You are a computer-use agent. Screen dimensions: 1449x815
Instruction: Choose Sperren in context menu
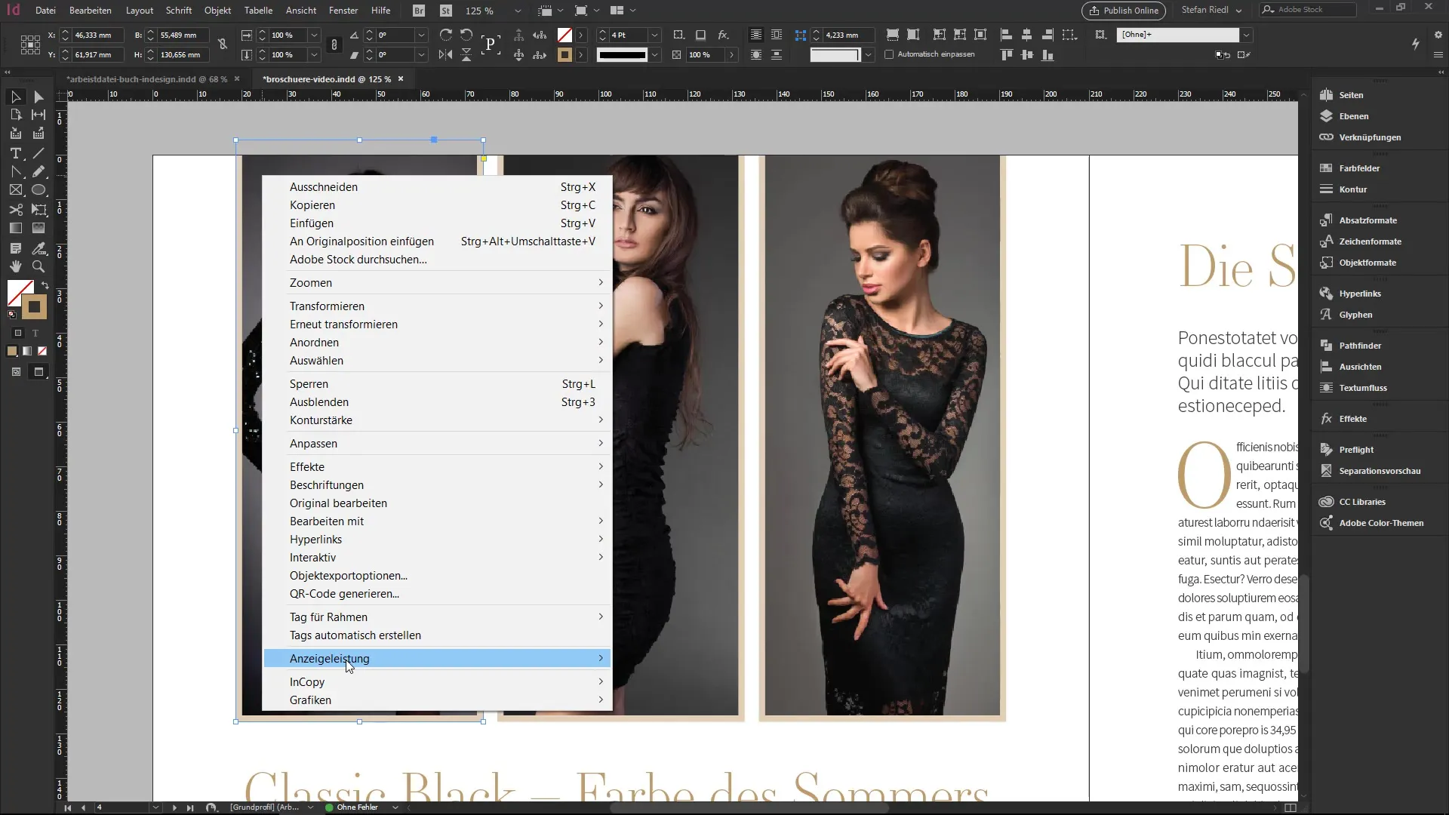(437, 383)
